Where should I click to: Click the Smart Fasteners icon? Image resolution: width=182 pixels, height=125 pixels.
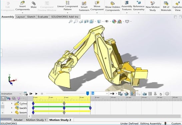click(x=84, y=3)
